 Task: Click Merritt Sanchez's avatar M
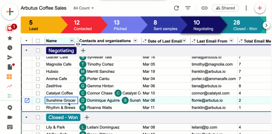coord(83,72)
